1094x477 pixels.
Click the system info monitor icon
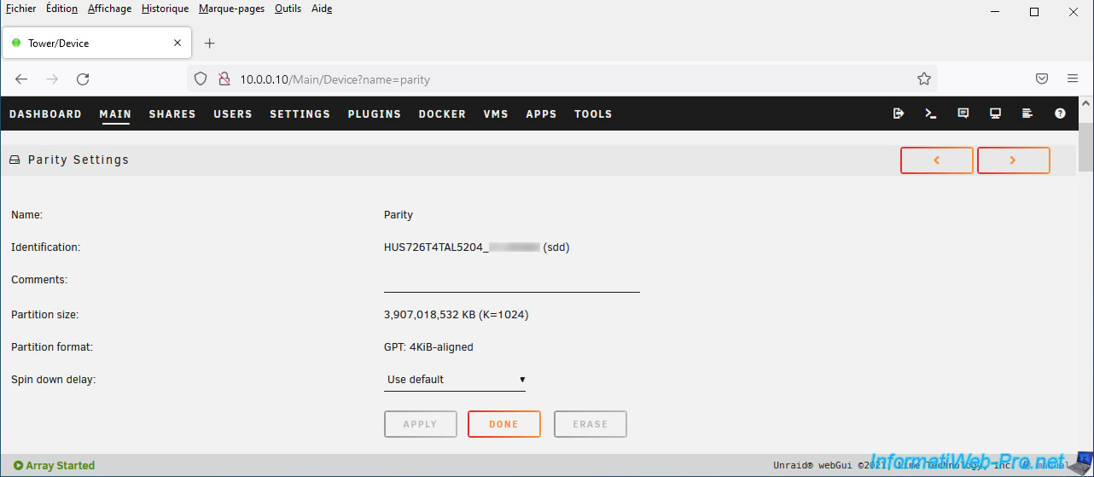point(995,113)
